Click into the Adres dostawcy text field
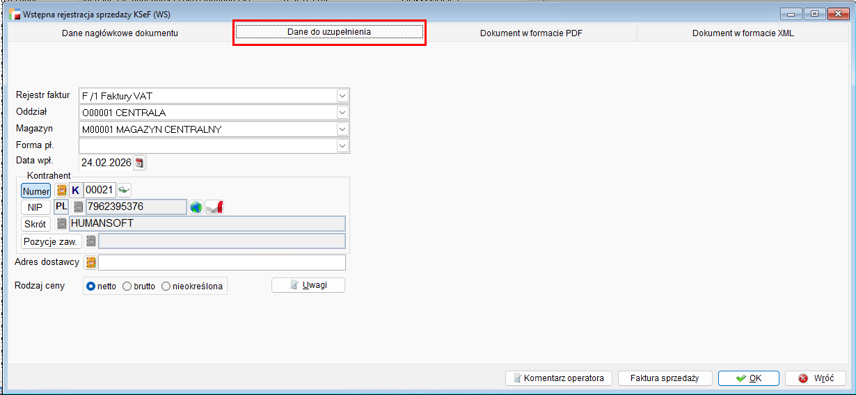This screenshot has width=856, height=395. click(221, 262)
